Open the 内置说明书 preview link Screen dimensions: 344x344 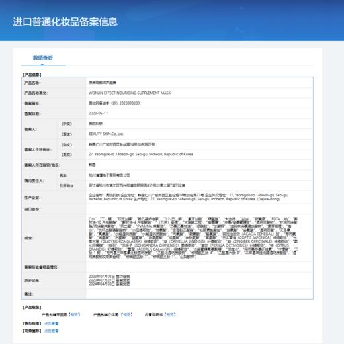point(170,314)
